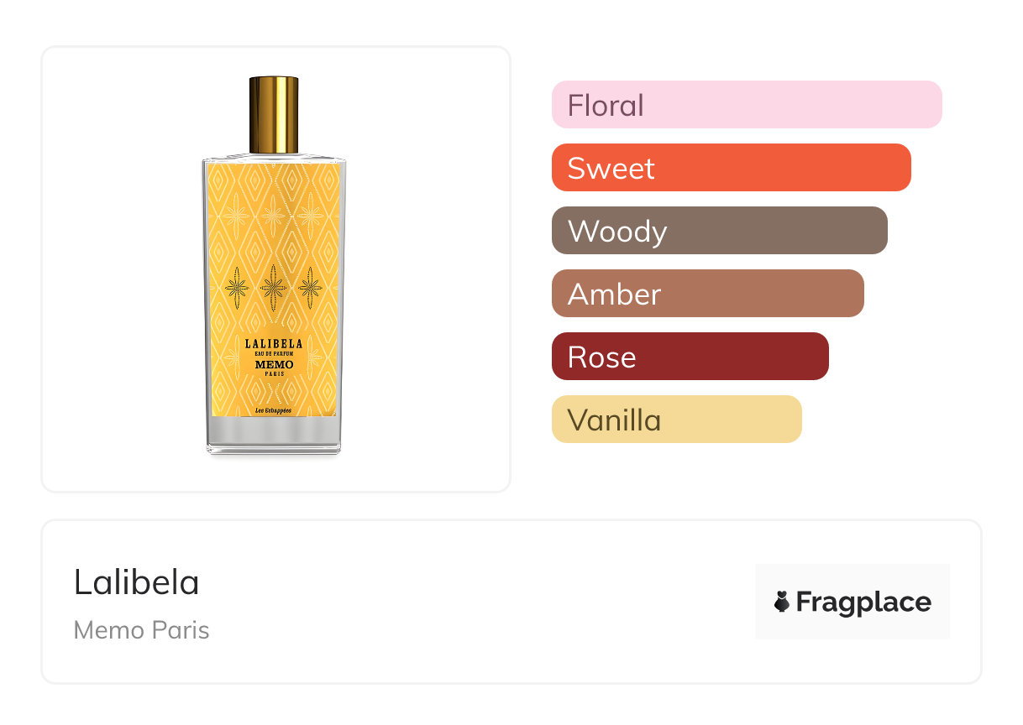Select the Floral accord bar

coord(747,105)
